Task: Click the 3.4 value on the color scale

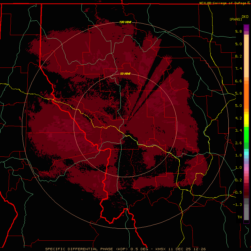Action: point(238,131)
